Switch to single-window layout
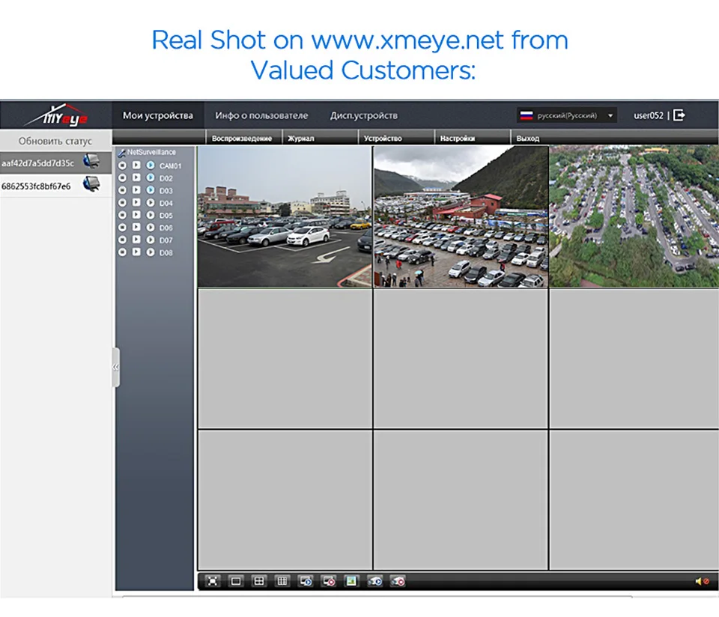719x617 pixels. coord(236,581)
